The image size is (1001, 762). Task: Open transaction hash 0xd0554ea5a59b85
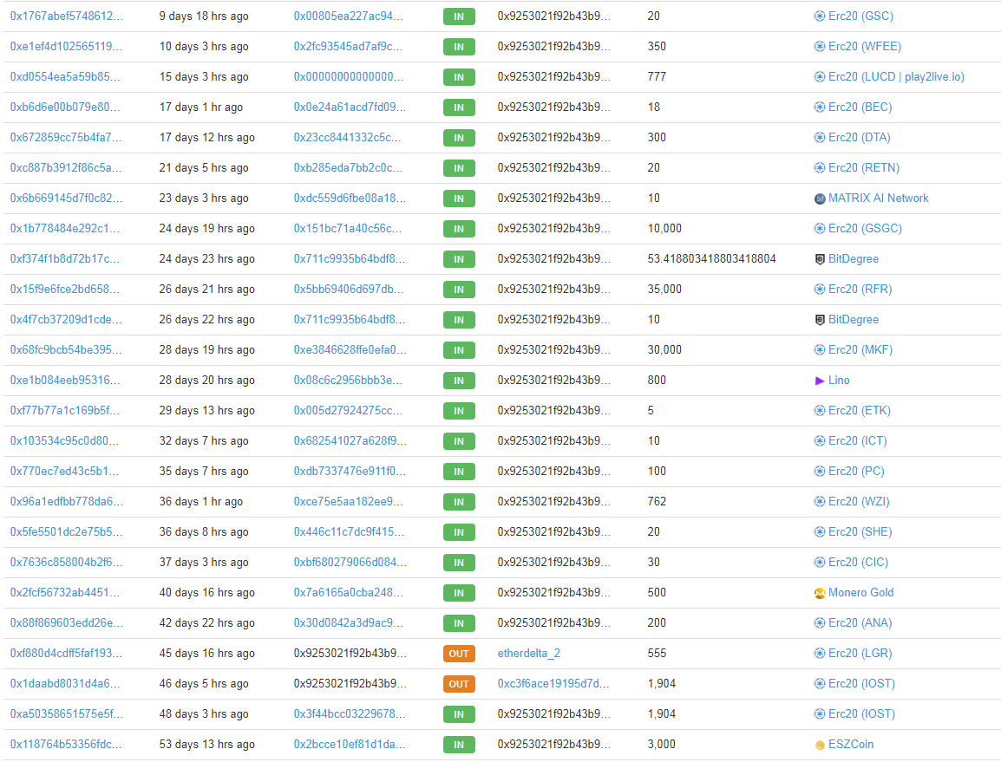[64, 76]
